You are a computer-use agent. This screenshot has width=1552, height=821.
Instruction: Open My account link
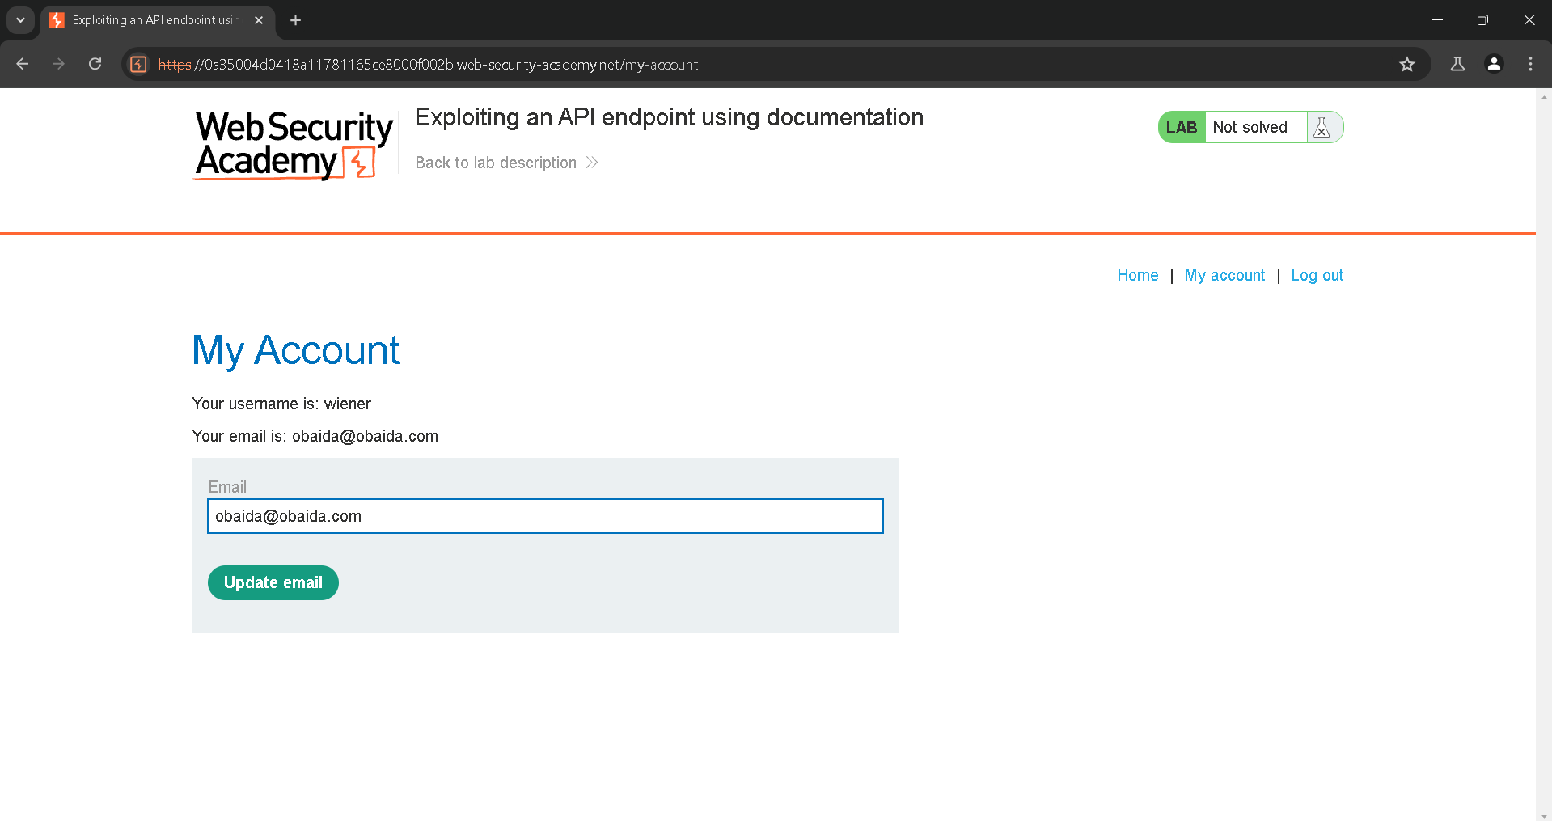click(x=1224, y=275)
